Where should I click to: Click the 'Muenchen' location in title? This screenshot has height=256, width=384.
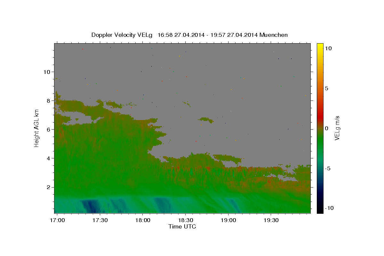(274, 35)
